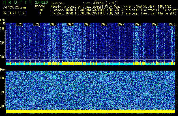
Task: Select the 0925 time marker
Action: 87,24
